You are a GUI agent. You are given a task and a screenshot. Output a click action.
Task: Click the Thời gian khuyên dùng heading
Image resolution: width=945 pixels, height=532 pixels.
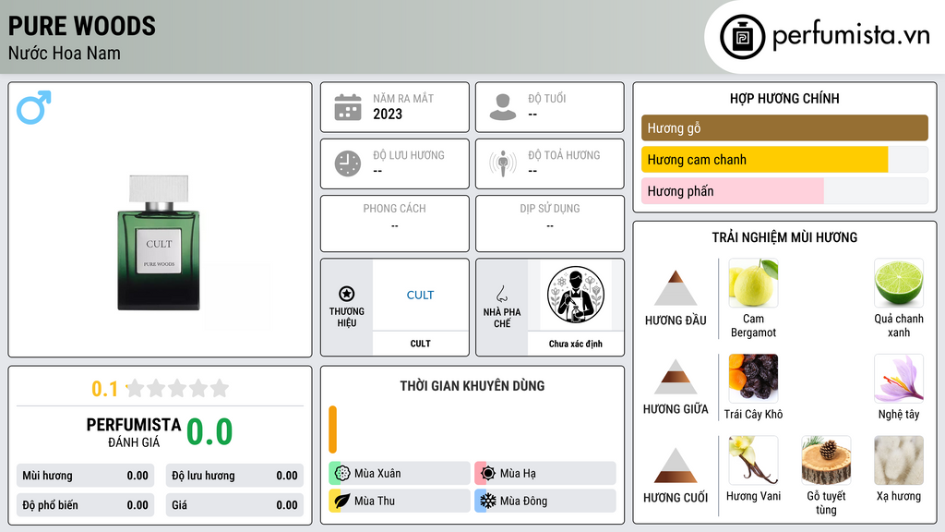click(x=472, y=386)
